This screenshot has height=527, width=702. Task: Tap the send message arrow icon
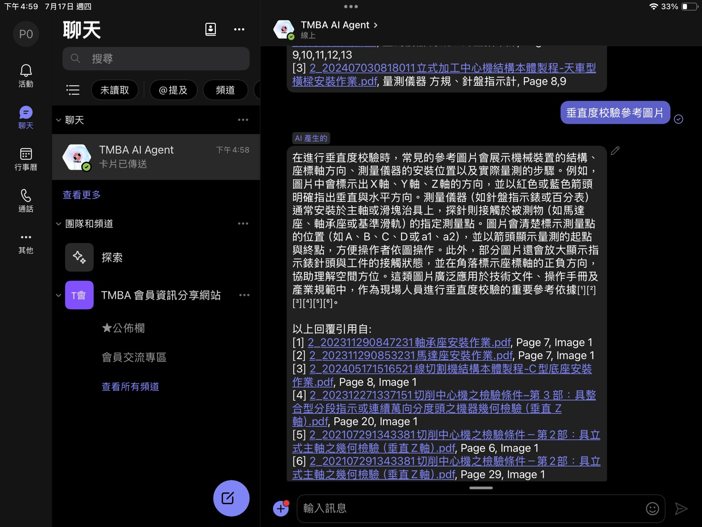pos(681,508)
